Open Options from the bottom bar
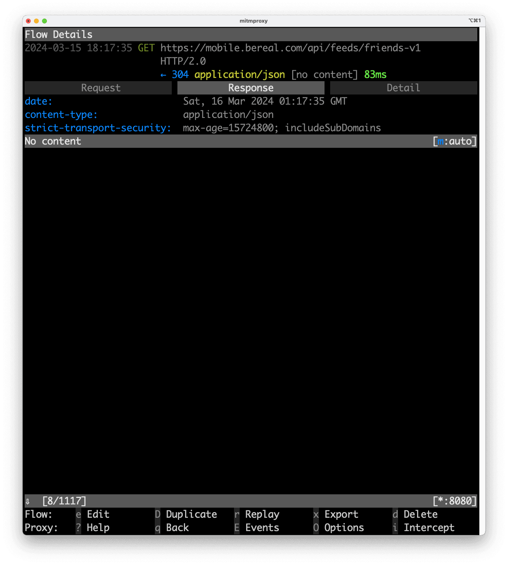 344,527
